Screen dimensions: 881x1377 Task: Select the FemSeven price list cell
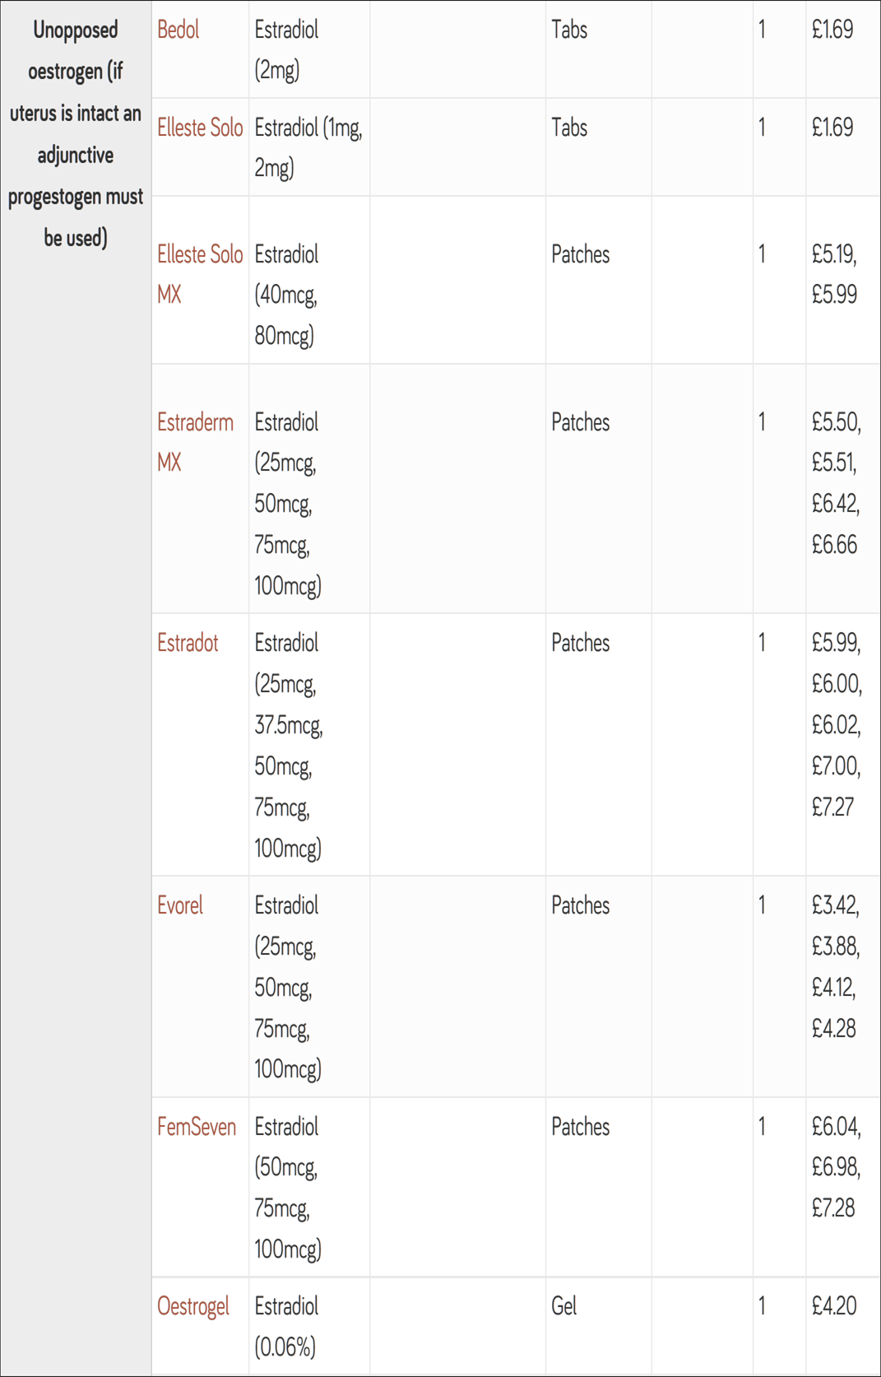click(842, 1188)
